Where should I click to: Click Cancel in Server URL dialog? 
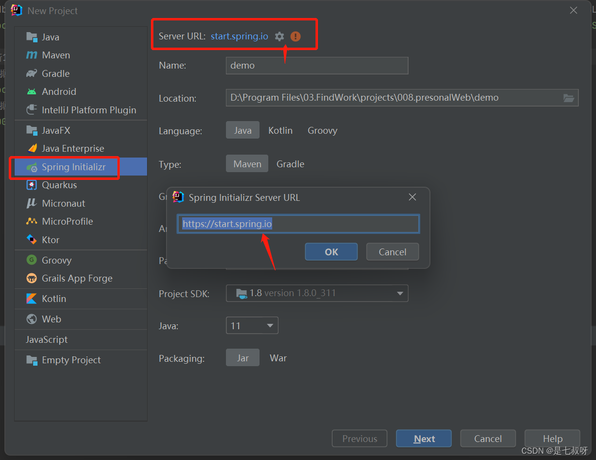pyautogui.click(x=392, y=252)
